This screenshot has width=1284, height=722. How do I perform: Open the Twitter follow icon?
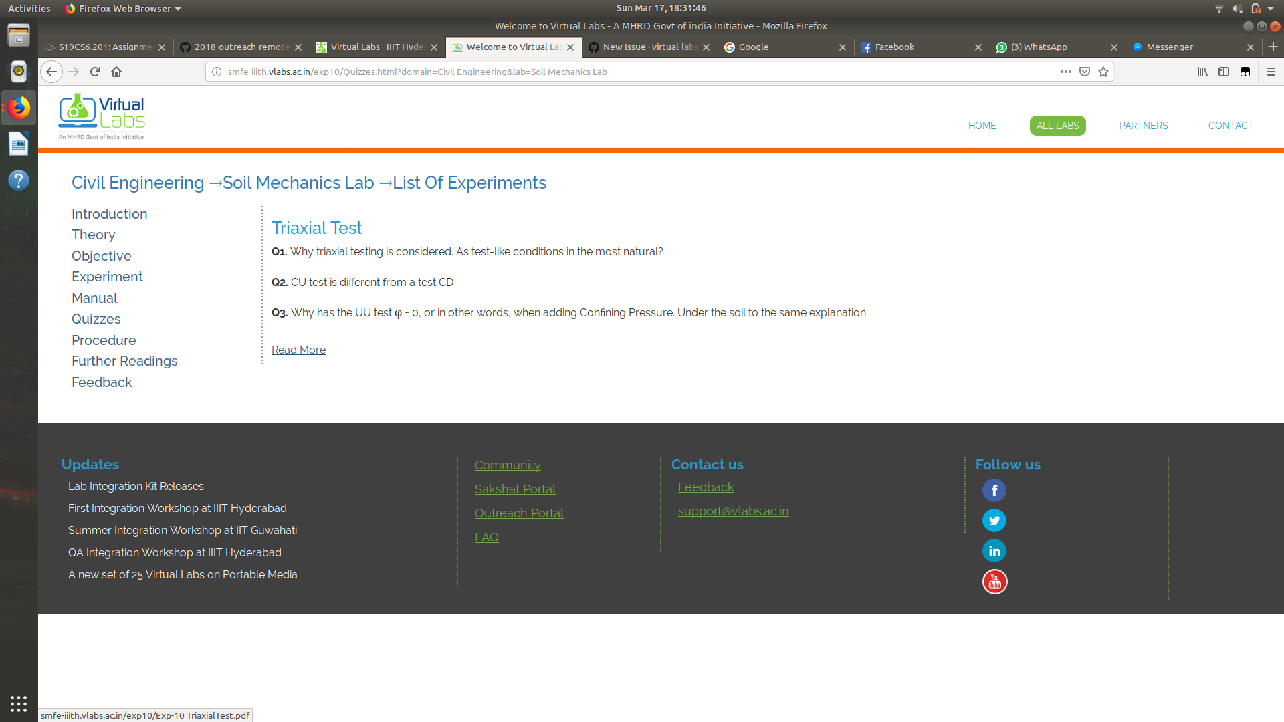(994, 520)
